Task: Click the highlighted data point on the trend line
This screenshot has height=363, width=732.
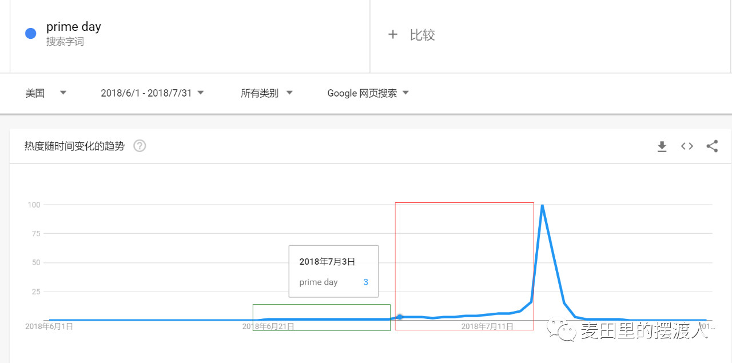Action: pyautogui.click(x=400, y=317)
